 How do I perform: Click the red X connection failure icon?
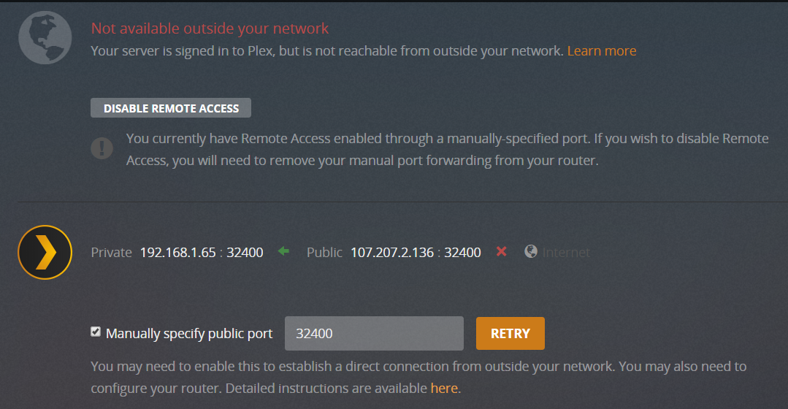click(x=501, y=252)
